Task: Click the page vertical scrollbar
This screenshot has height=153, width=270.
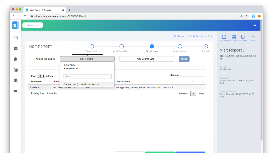Action: (262, 80)
